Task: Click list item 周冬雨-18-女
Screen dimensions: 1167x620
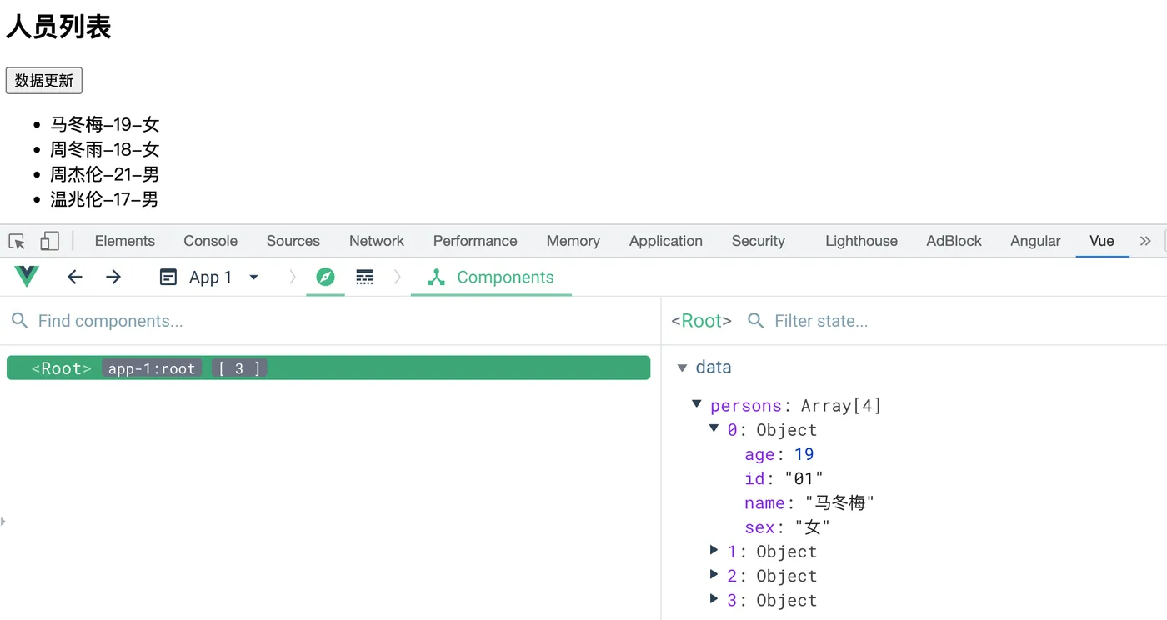Action: coord(104,149)
